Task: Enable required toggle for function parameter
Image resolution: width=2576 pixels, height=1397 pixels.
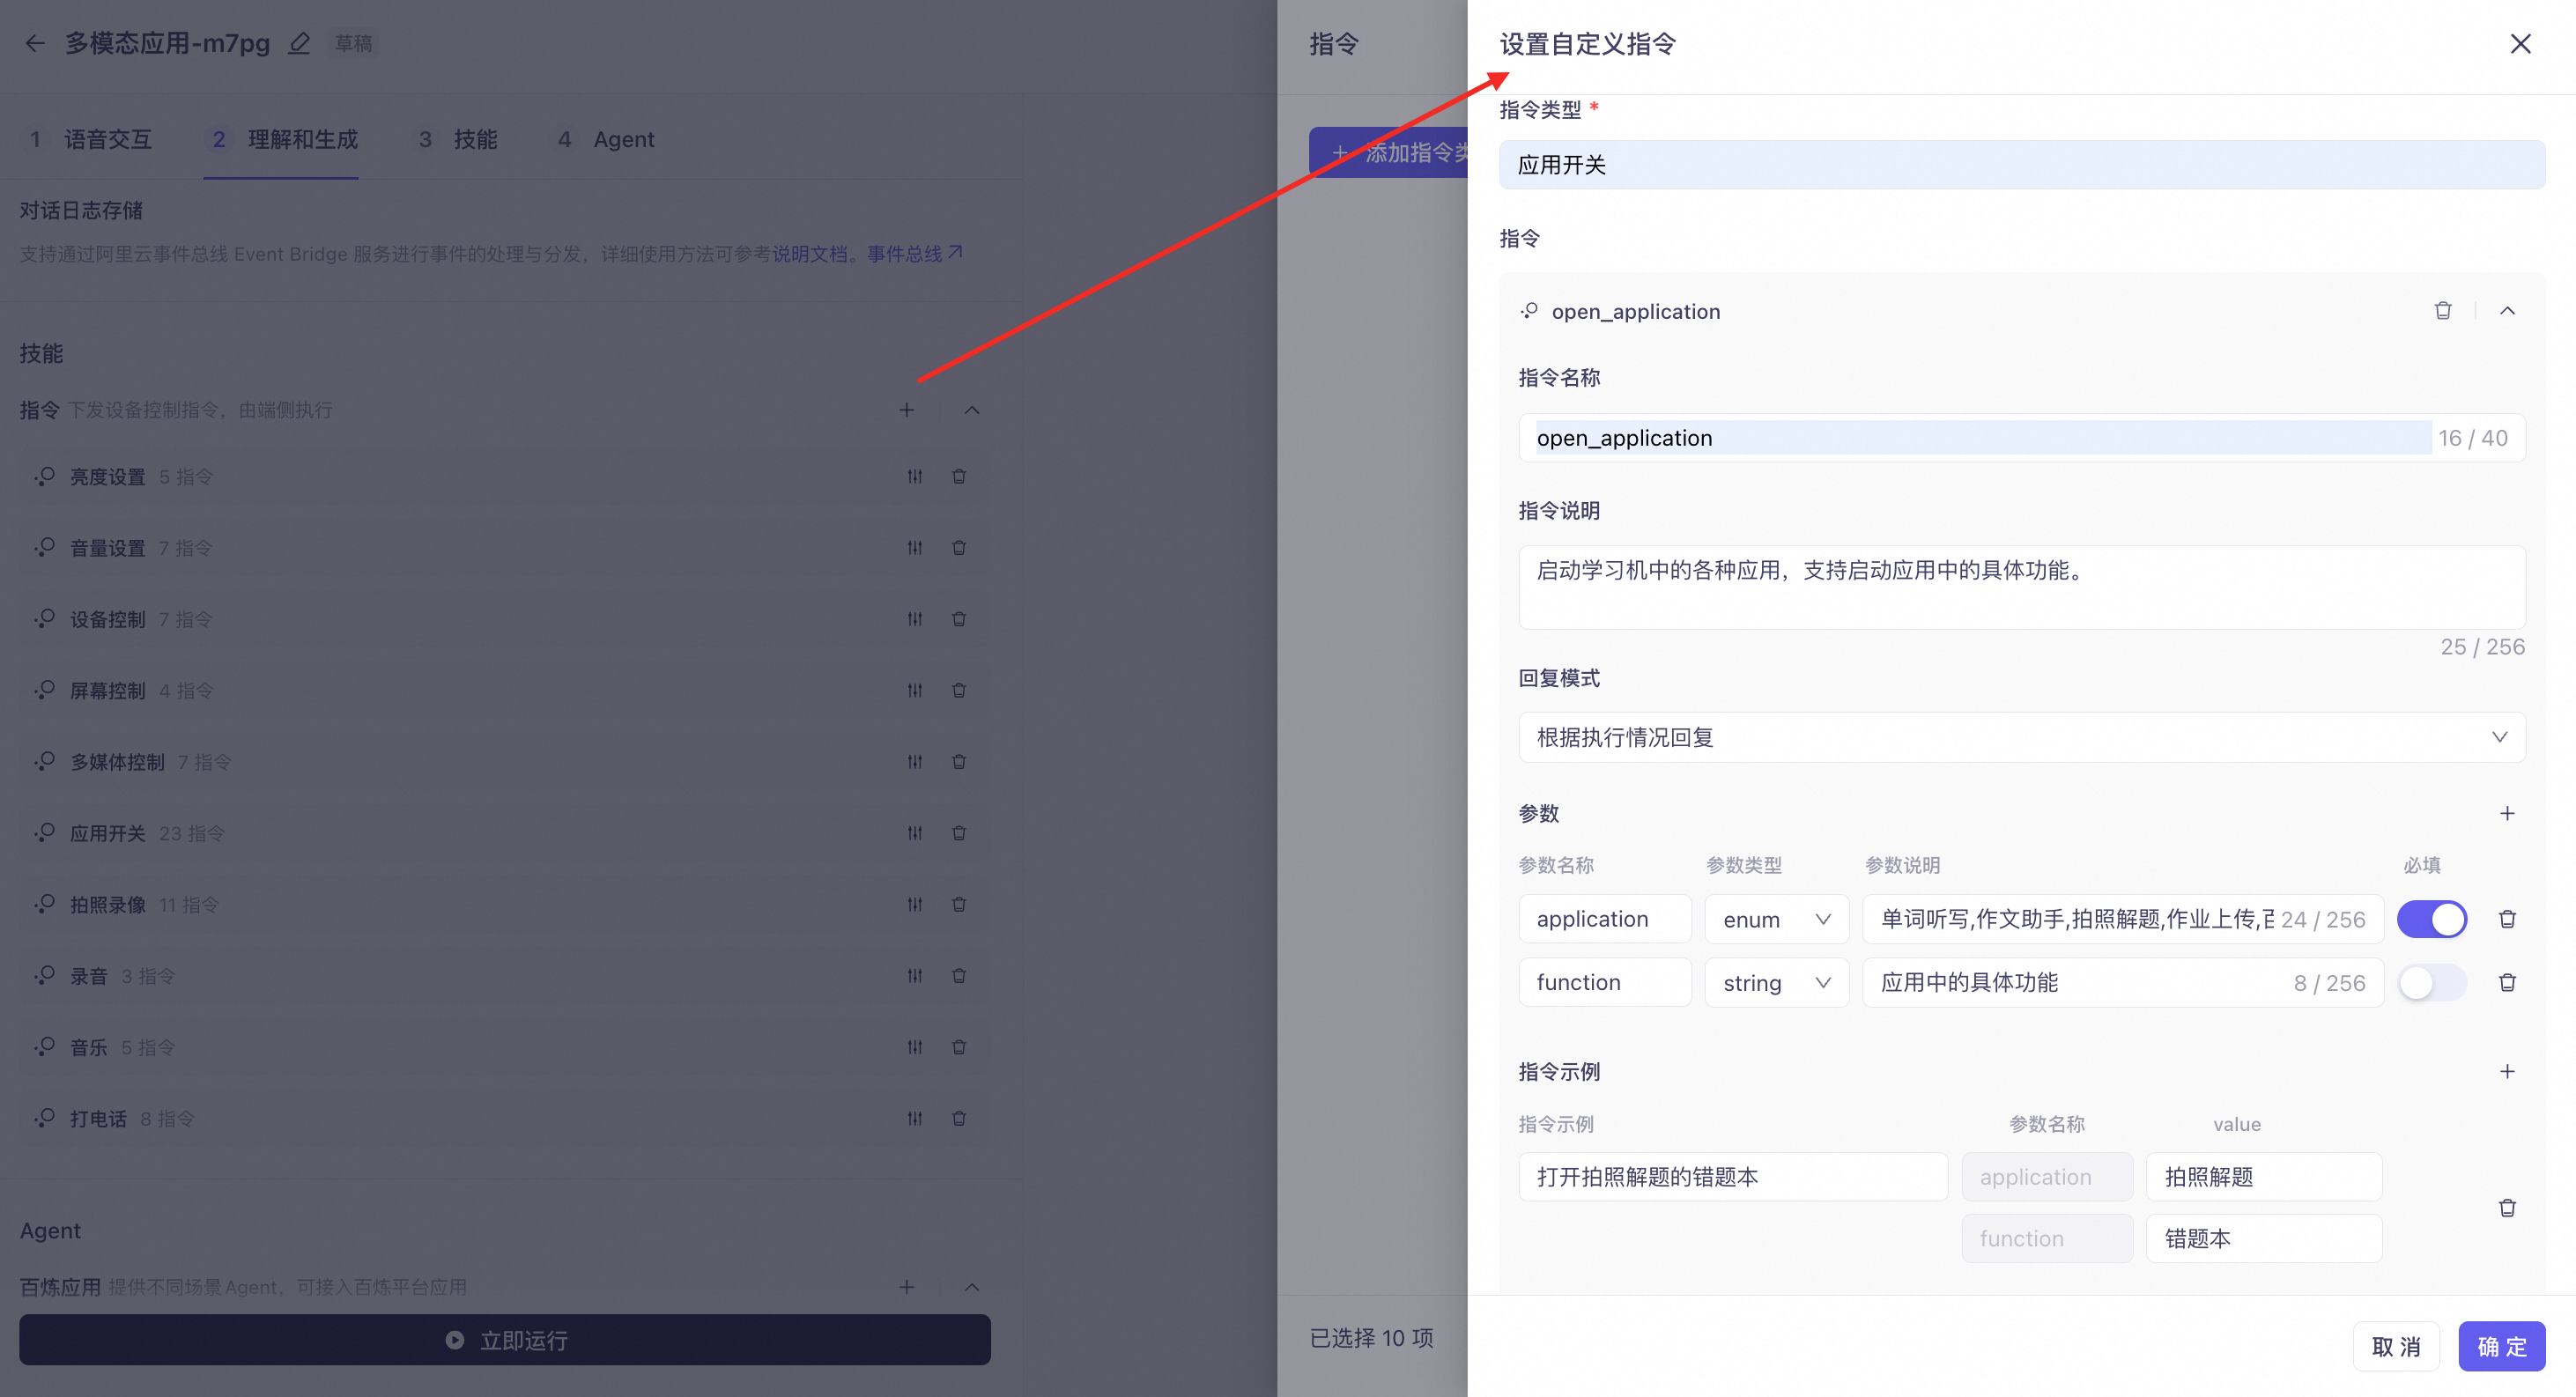Action: coord(2431,982)
